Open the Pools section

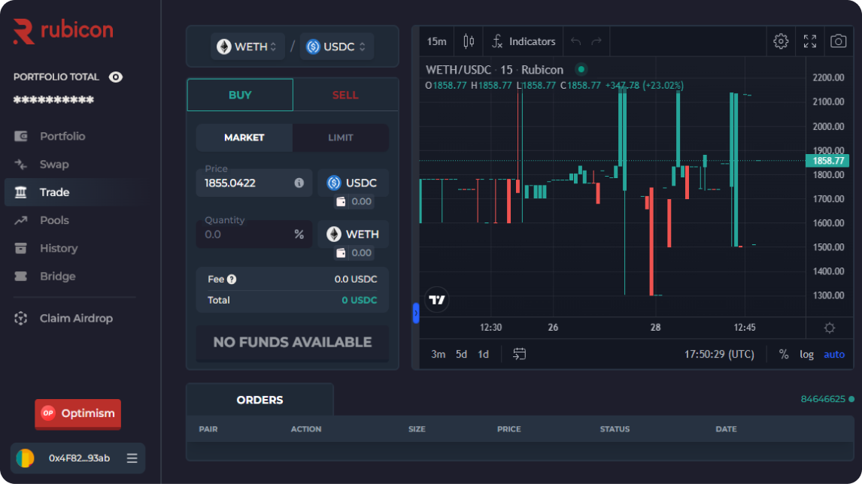pos(54,220)
